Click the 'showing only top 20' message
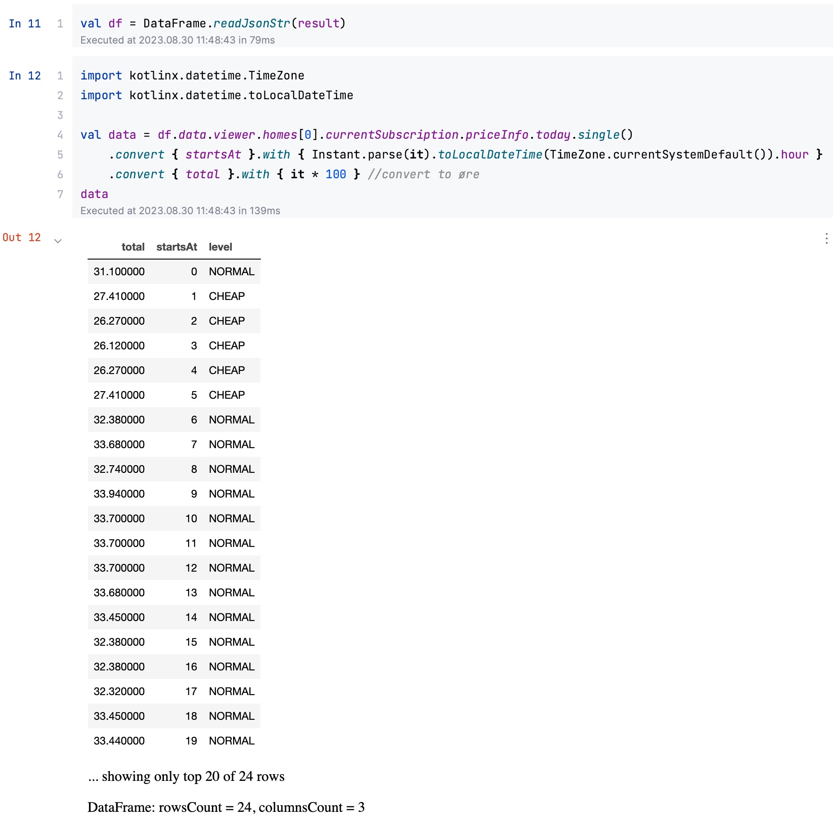833x815 pixels. pos(186,776)
